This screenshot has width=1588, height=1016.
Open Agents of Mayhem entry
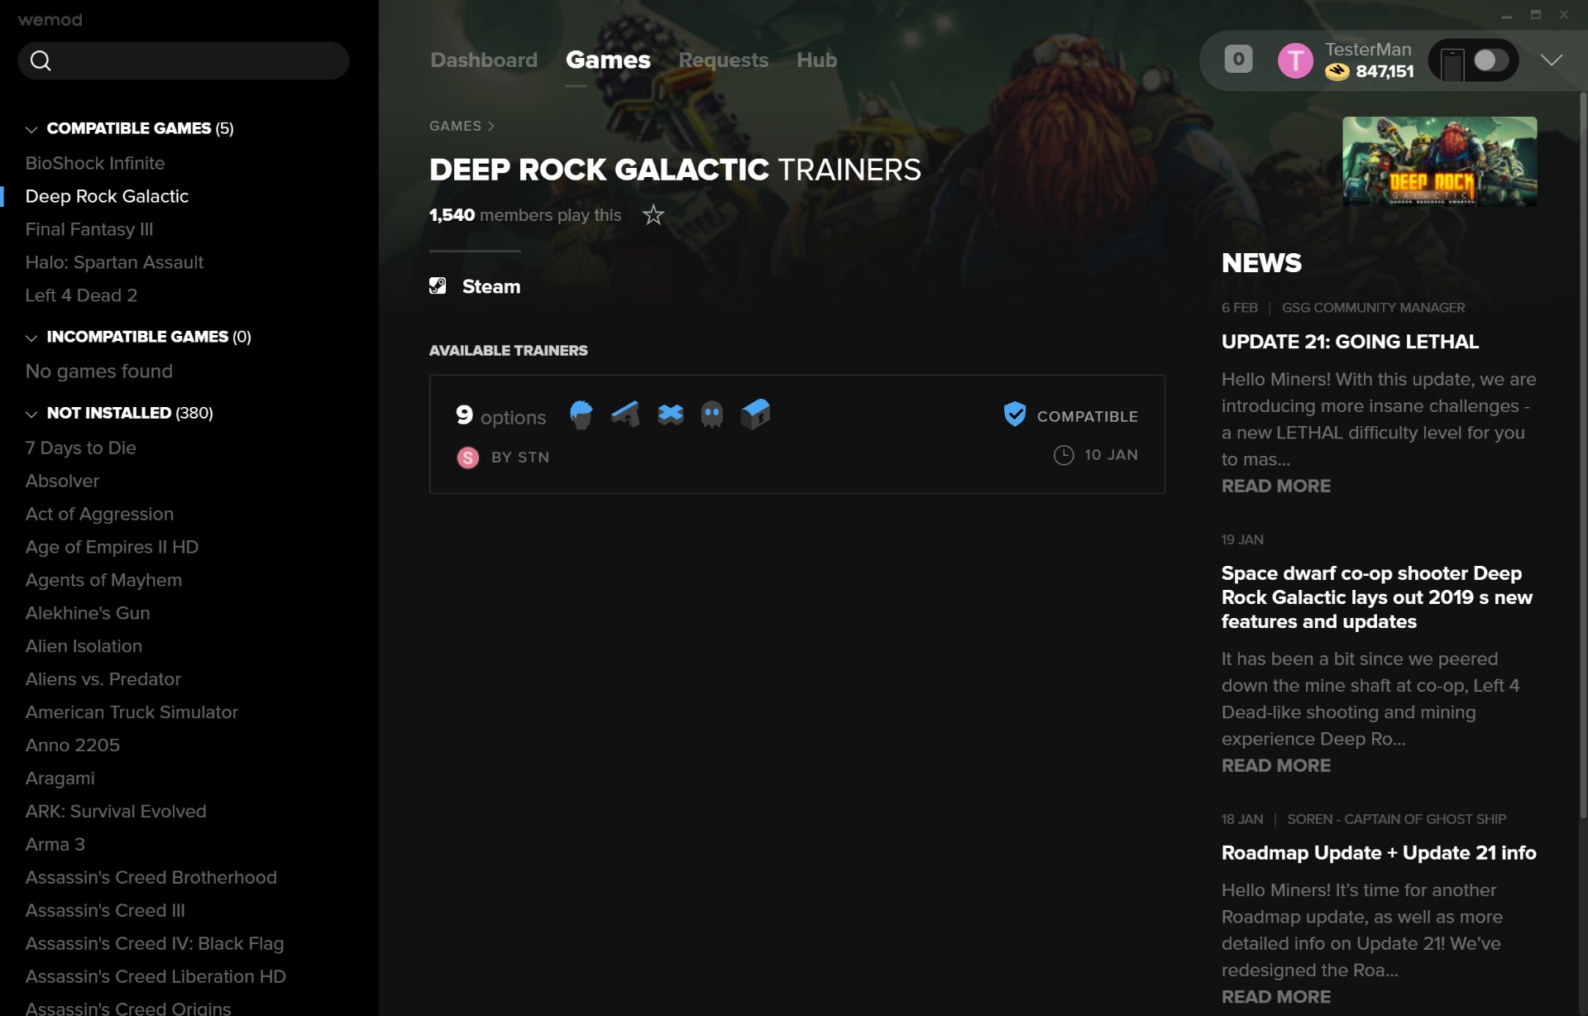(x=103, y=580)
